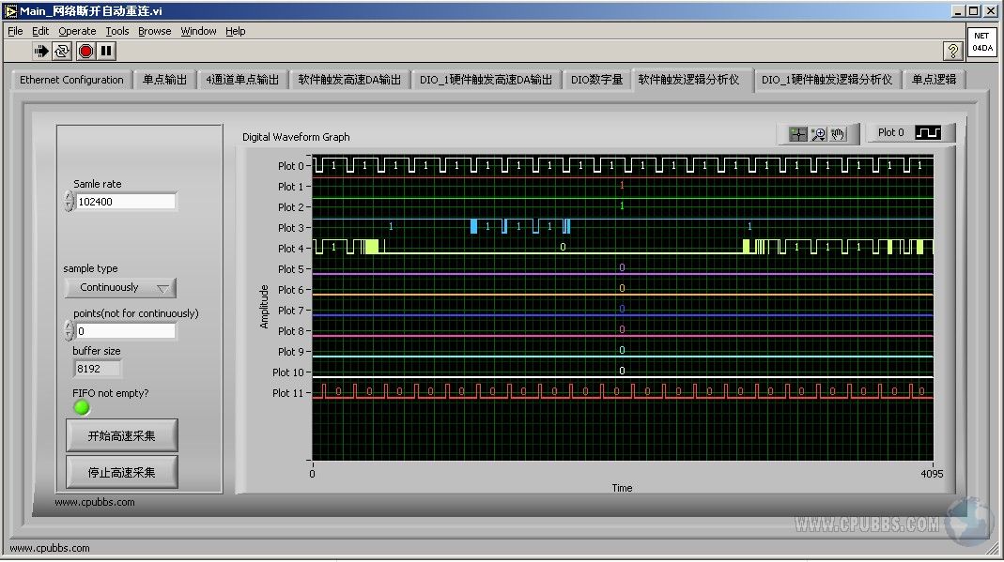Click the Pause toolbar button
This screenshot has height=562, width=1004.
[106, 51]
